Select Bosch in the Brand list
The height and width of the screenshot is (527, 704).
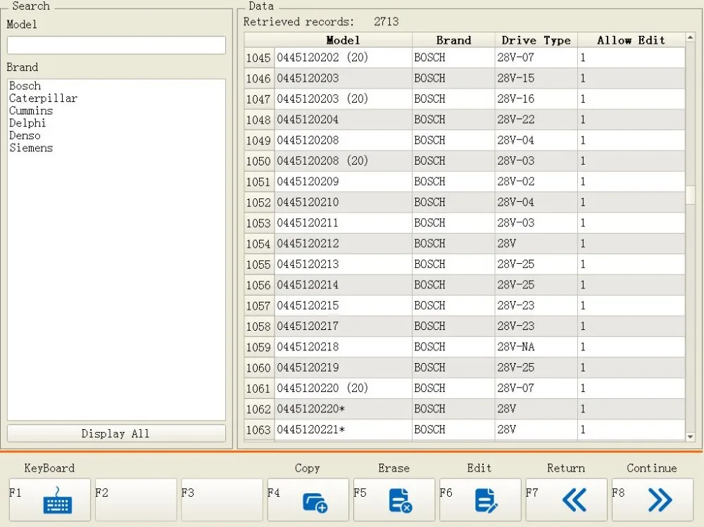click(x=25, y=86)
